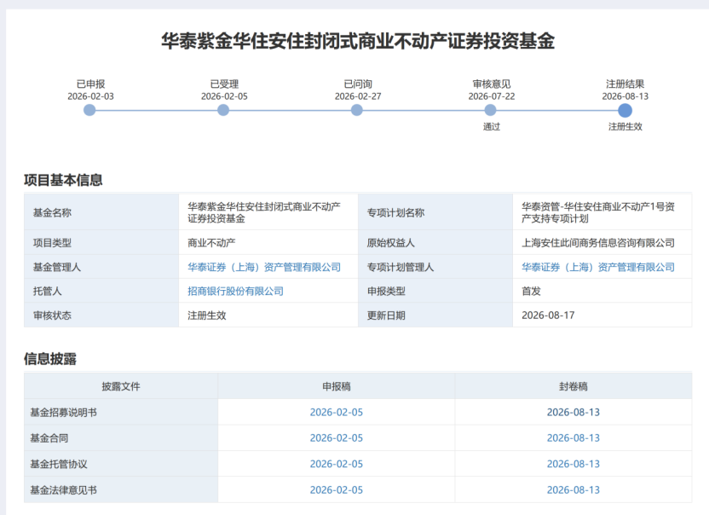
Task: Click the 专项计划名称 label cell
Action: click(435, 212)
